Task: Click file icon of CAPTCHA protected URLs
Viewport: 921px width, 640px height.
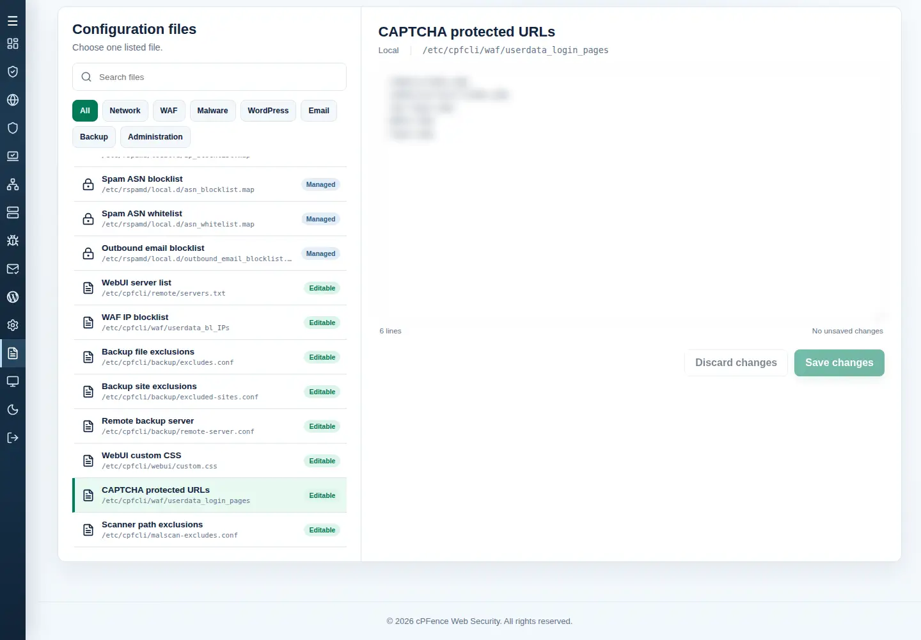Action: point(88,495)
